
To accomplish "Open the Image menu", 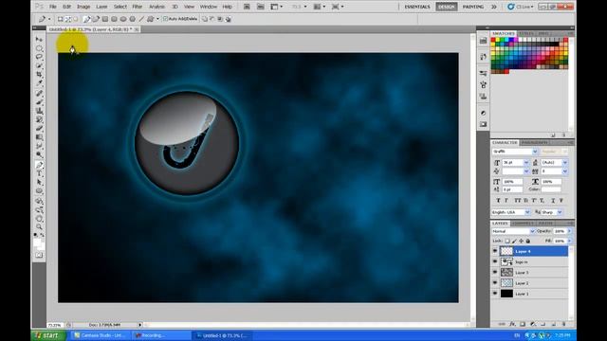I will tap(83, 7).
